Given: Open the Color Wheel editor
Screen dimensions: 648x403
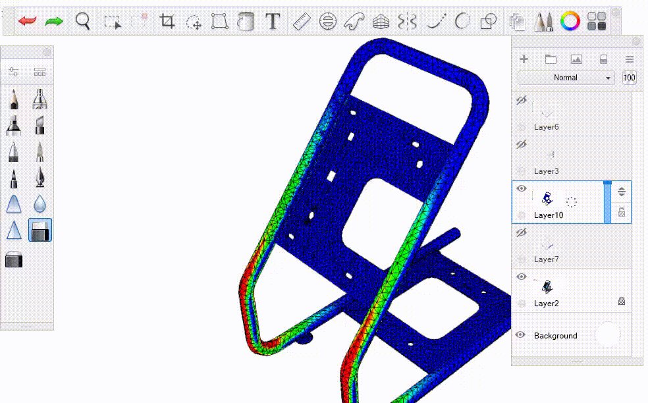Looking at the screenshot, I should (570, 21).
